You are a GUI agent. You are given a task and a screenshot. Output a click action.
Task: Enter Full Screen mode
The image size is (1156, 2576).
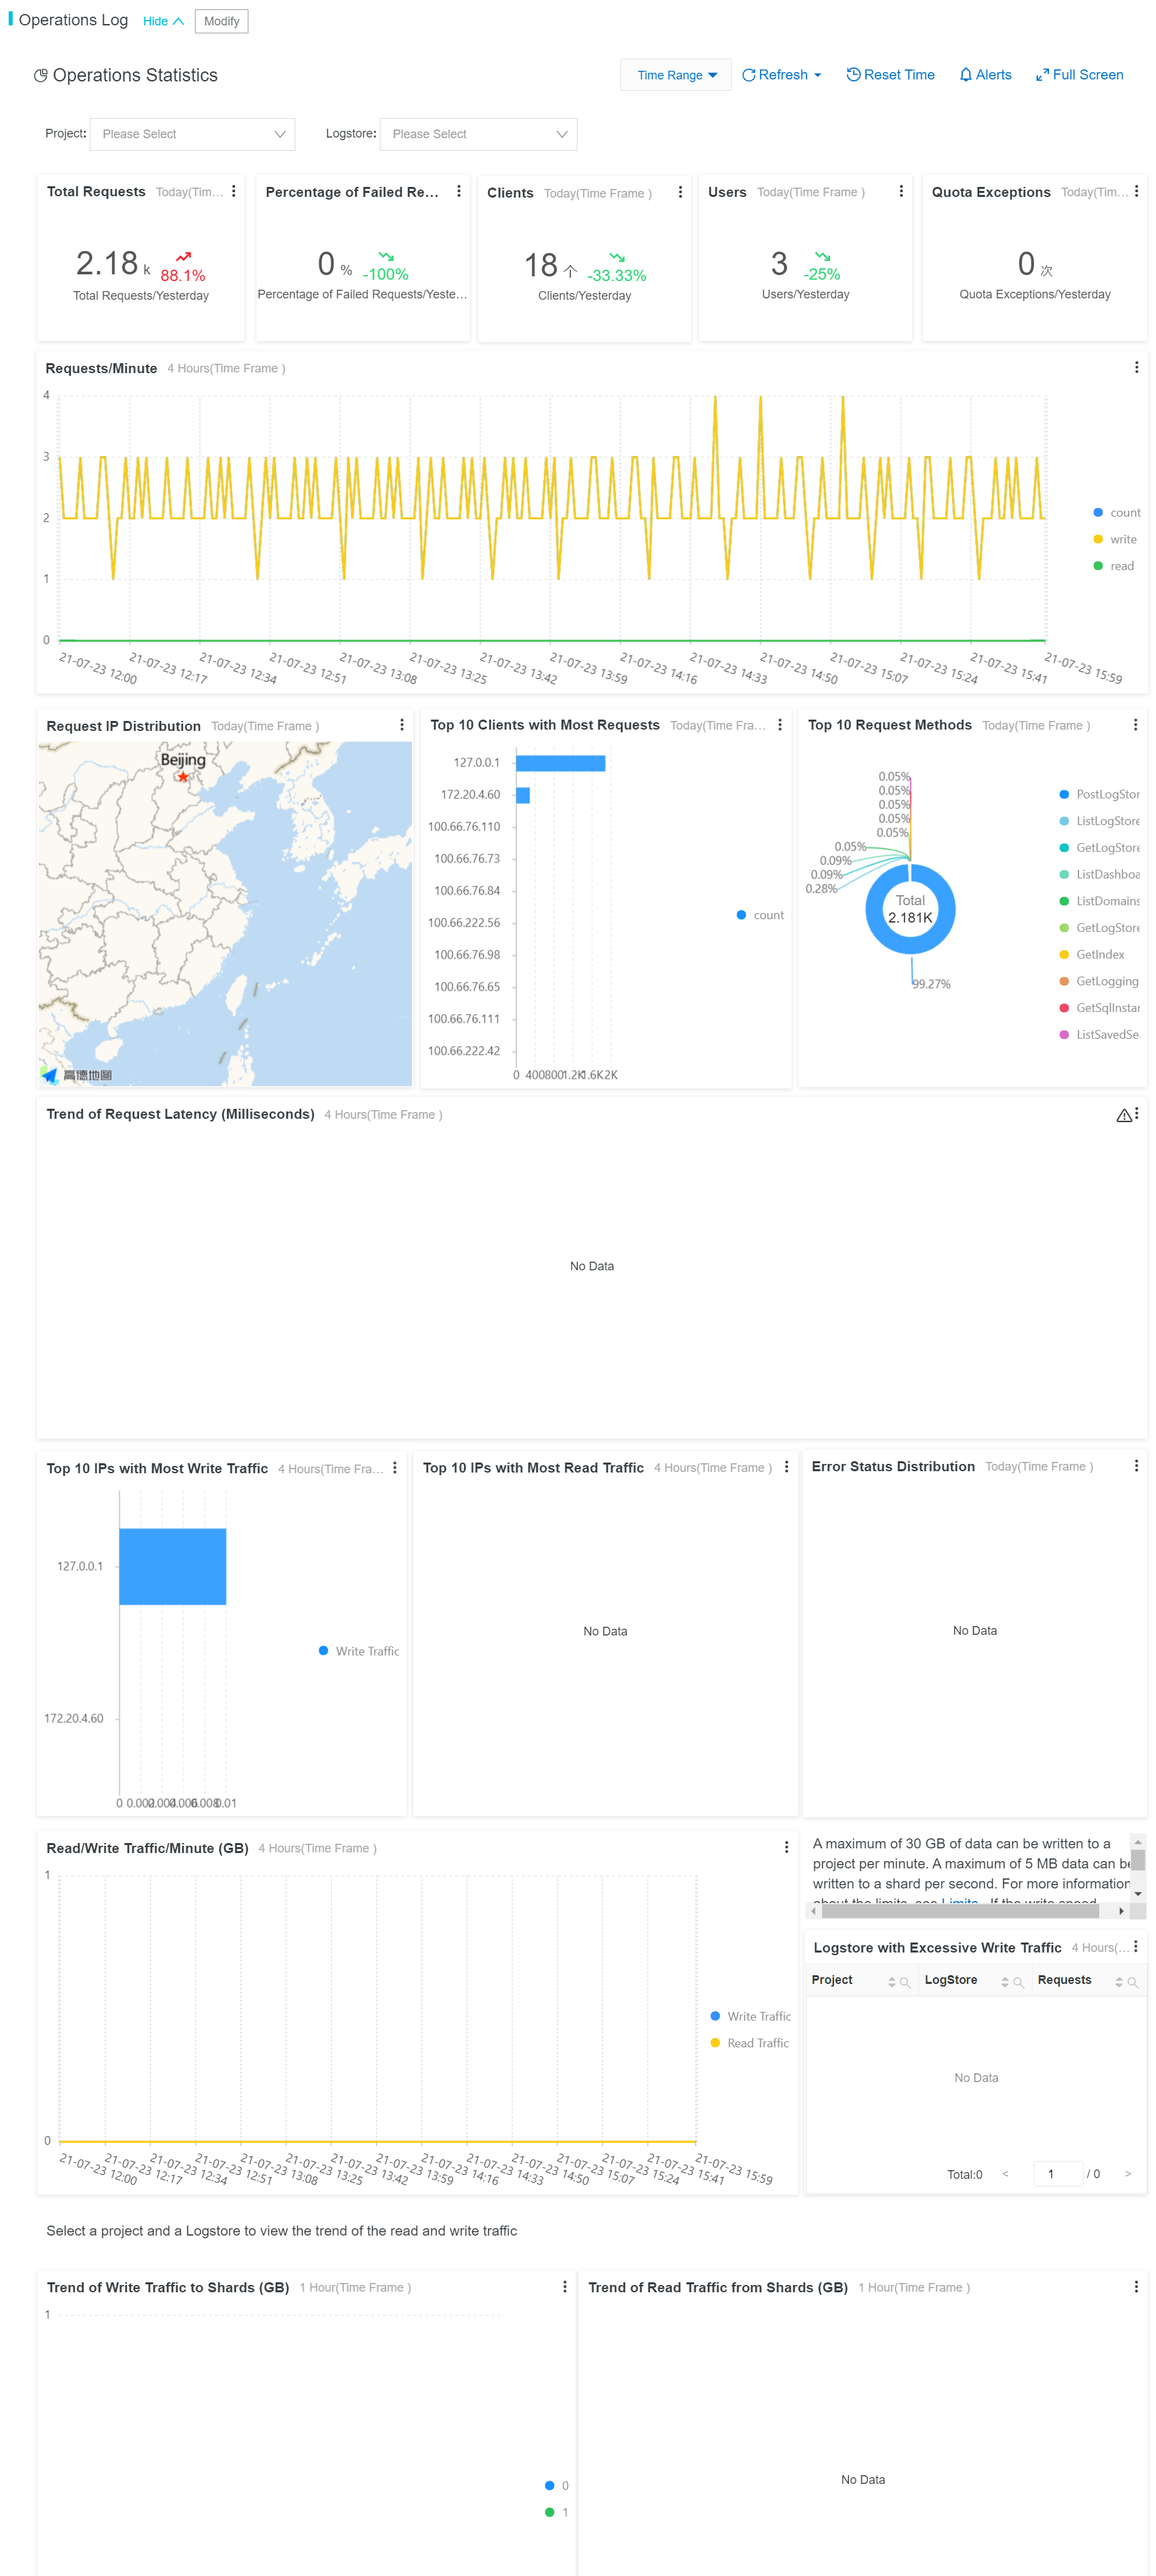[1079, 75]
